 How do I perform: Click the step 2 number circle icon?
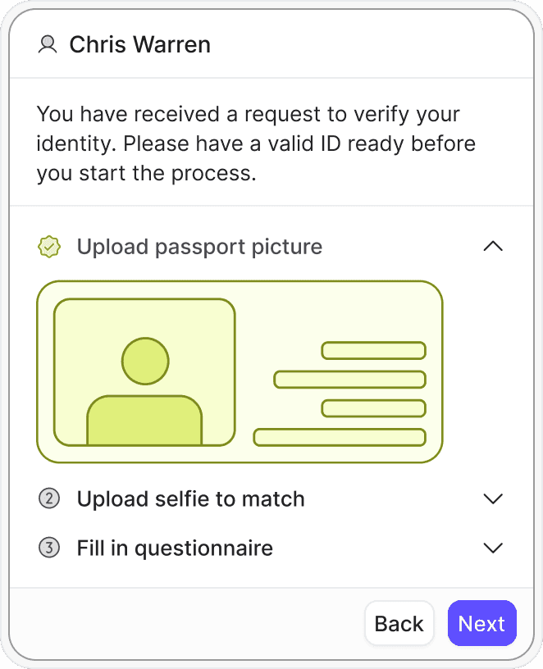[49, 498]
